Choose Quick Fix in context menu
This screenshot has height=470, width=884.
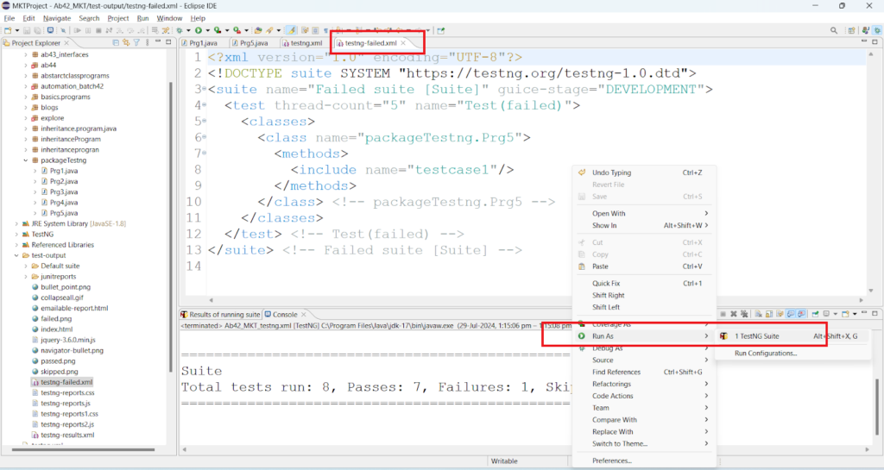pyautogui.click(x=643, y=283)
